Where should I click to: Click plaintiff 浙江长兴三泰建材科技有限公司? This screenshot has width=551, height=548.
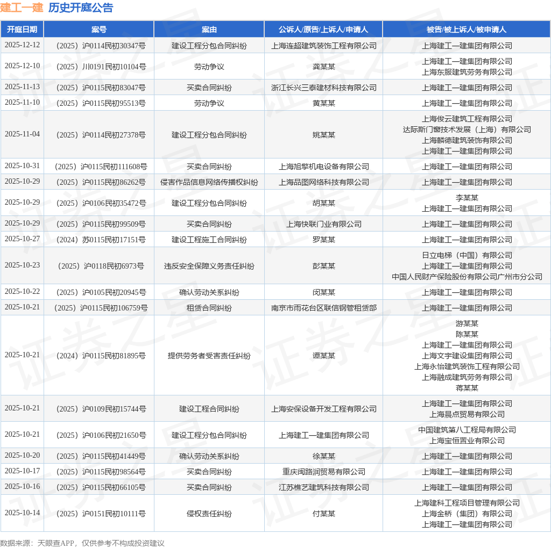tap(323, 88)
